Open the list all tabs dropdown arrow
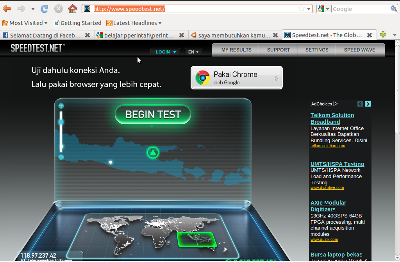Viewport: 400px width, 262px height. (x=395, y=35)
